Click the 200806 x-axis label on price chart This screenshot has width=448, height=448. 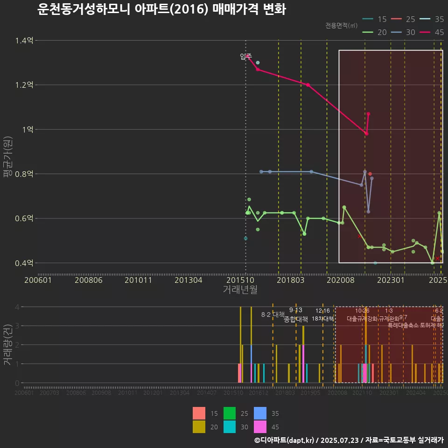[x=89, y=280]
